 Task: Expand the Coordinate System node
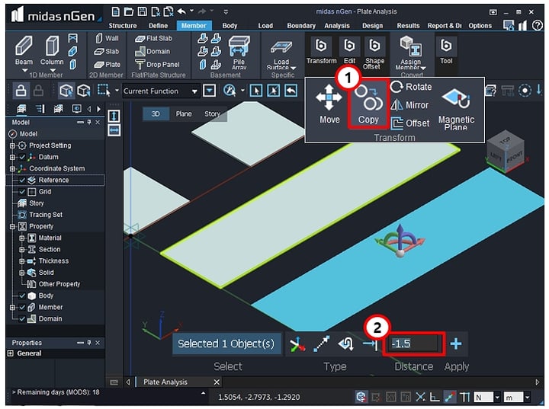click(12, 168)
